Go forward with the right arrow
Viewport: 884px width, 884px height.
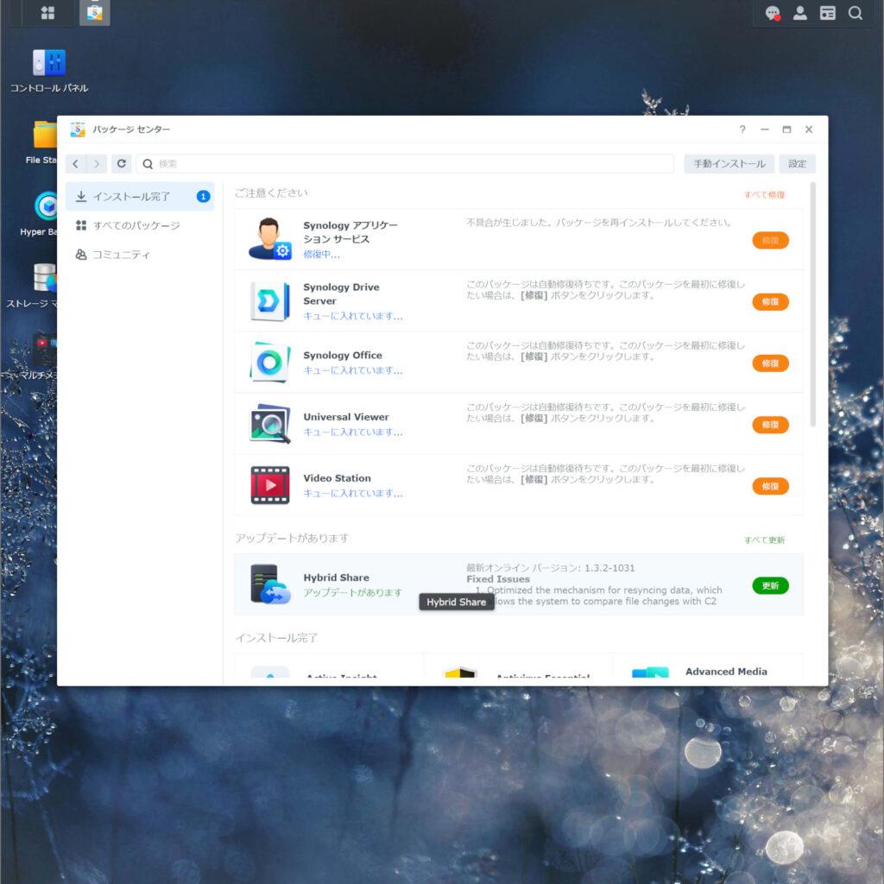coord(97,164)
